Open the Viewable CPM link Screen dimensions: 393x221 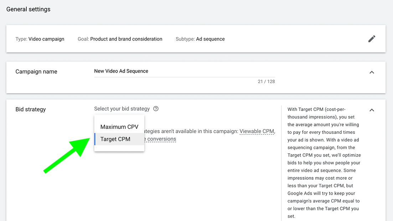(x=257, y=131)
